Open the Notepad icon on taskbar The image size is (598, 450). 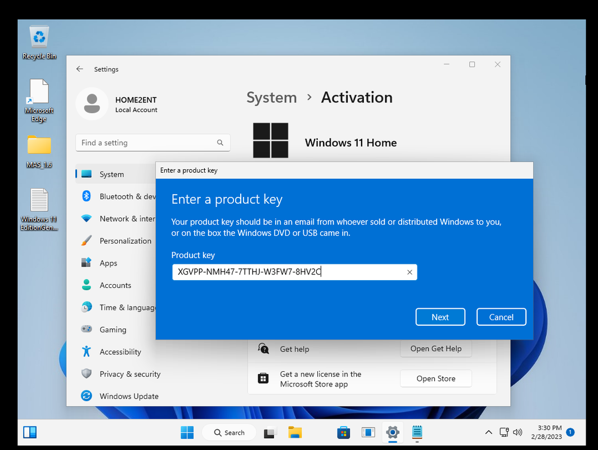[x=417, y=433]
